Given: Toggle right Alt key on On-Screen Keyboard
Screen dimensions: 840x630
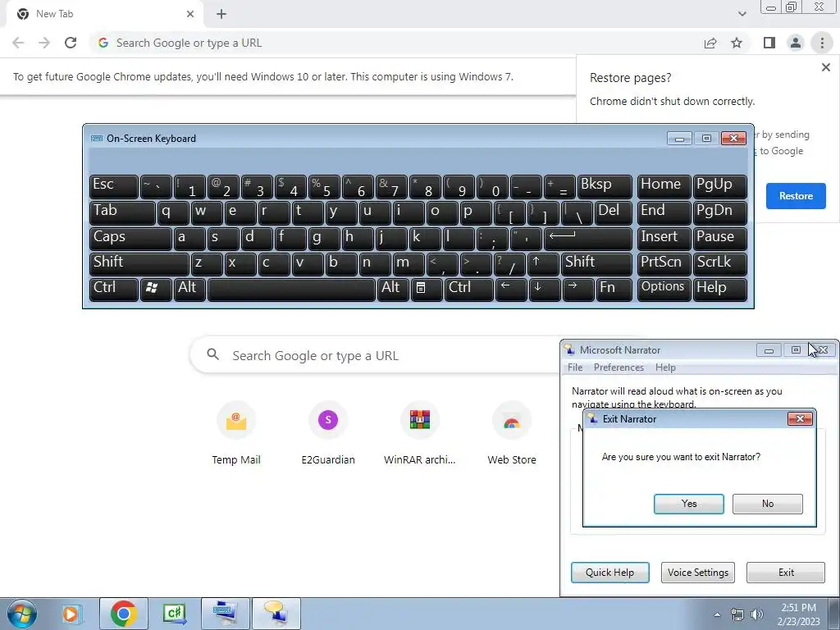Looking at the screenshot, I should [393, 290].
